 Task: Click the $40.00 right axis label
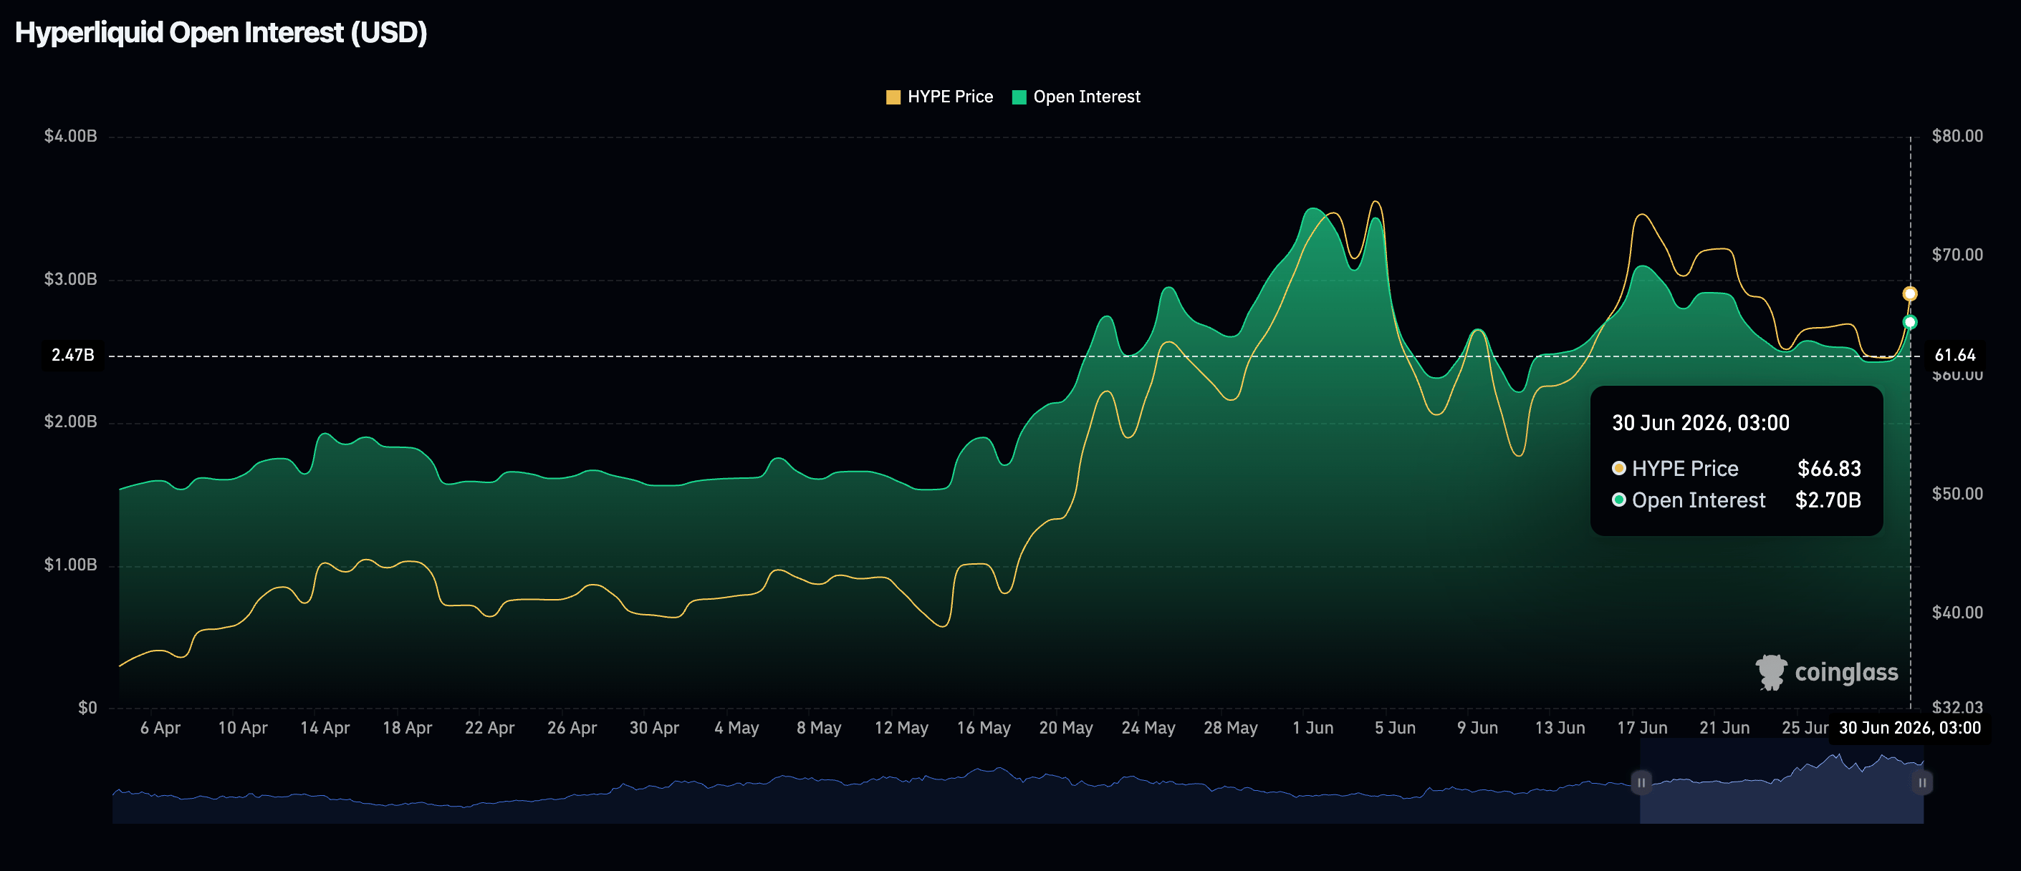1957,613
